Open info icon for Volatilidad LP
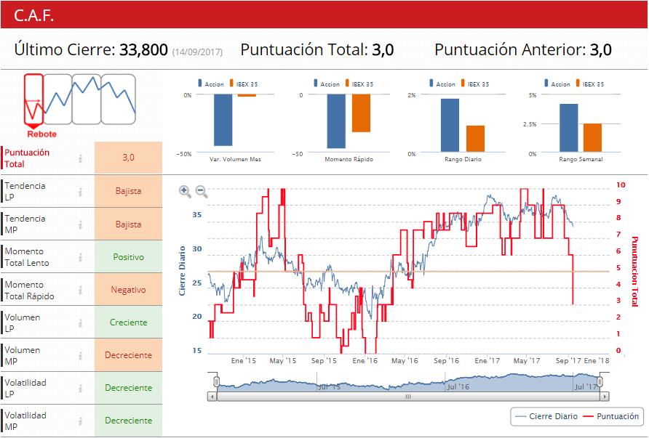Image resolution: width=649 pixels, height=438 pixels. (81, 388)
